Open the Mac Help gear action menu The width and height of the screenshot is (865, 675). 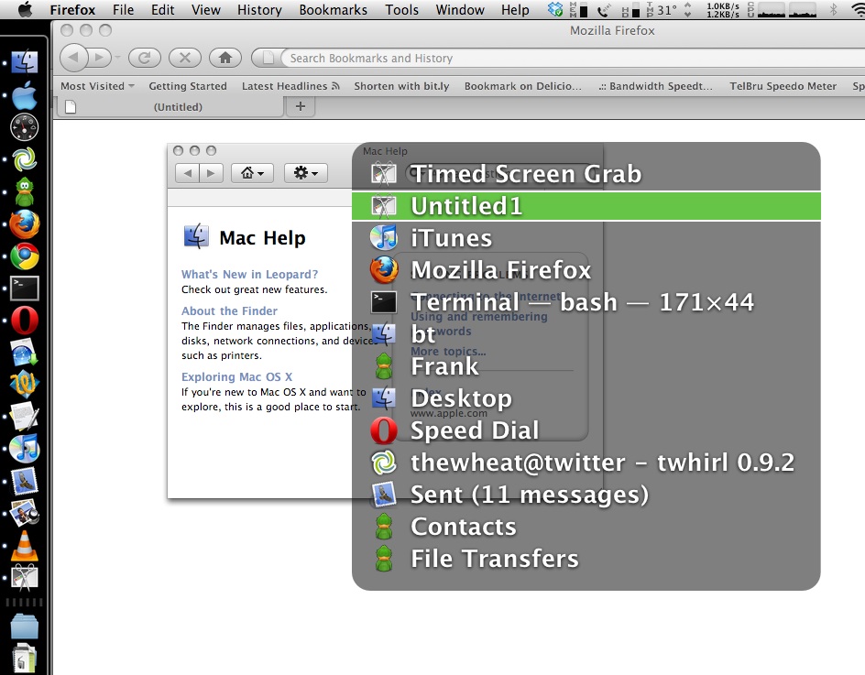tap(305, 173)
